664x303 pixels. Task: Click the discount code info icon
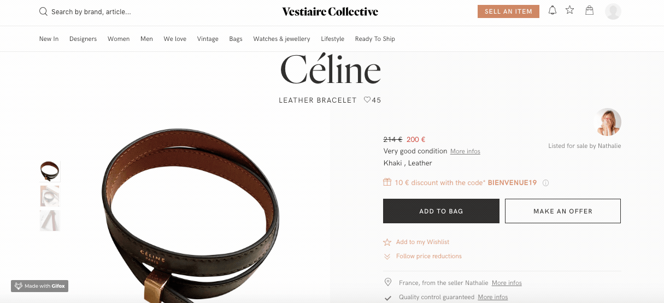pos(545,183)
